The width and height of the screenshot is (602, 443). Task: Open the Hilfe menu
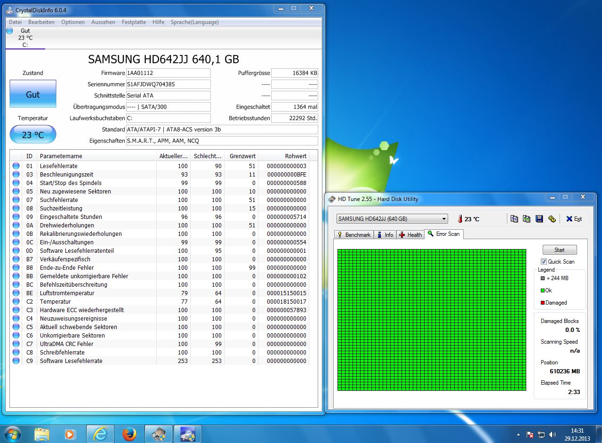click(x=158, y=22)
